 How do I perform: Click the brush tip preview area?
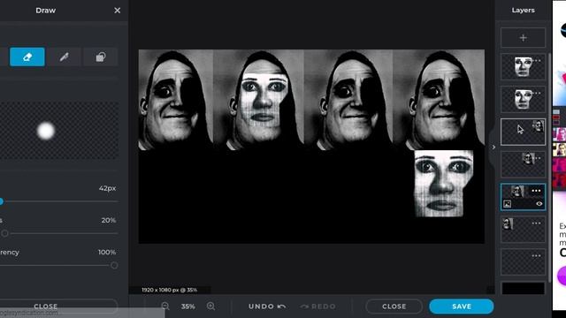tap(59, 131)
